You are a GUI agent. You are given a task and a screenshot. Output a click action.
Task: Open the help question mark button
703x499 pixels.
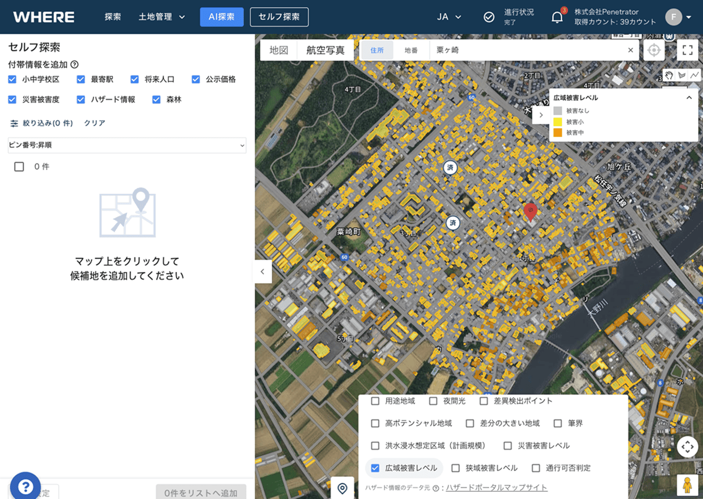tap(25, 486)
